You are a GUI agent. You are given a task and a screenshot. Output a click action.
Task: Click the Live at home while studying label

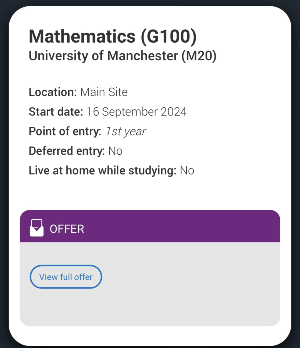(102, 171)
